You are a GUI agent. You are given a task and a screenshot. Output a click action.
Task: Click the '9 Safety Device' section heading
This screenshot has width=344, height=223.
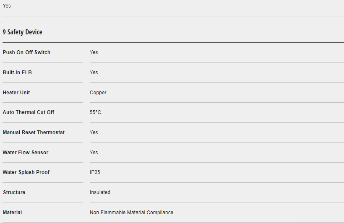pos(23,32)
